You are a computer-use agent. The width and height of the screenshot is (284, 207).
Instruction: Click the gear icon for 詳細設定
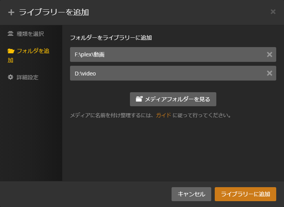pyautogui.click(x=11, y=77)
